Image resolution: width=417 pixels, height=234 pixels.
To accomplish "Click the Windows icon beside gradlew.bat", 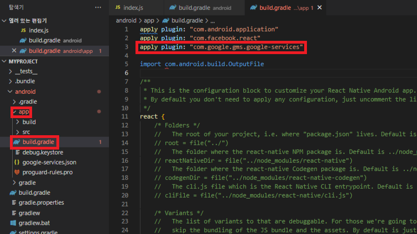I will [13, 223].
